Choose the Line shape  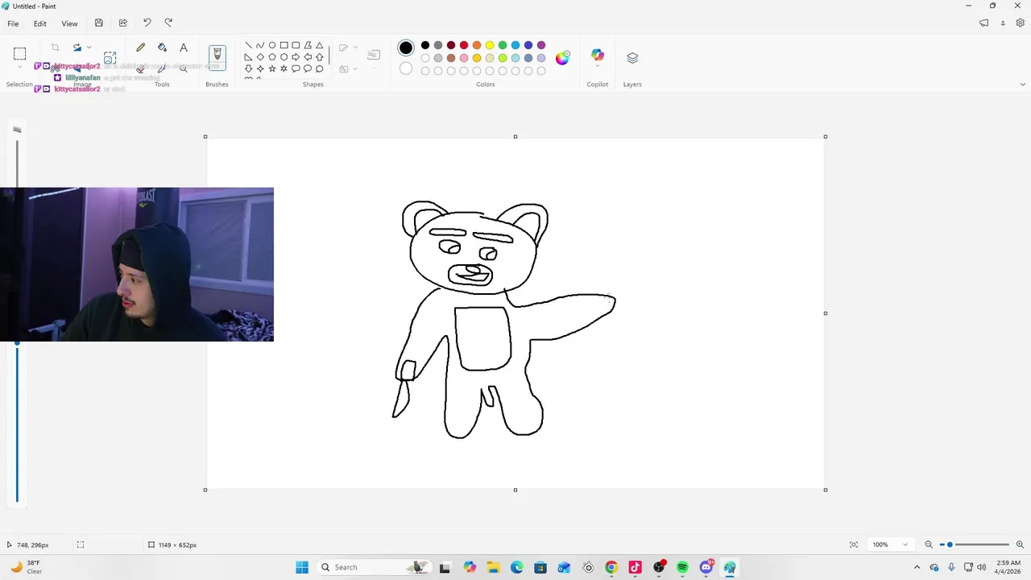[248, 45]
